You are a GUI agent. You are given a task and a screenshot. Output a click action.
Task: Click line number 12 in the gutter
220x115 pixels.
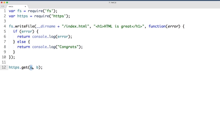tap(4, 67)
